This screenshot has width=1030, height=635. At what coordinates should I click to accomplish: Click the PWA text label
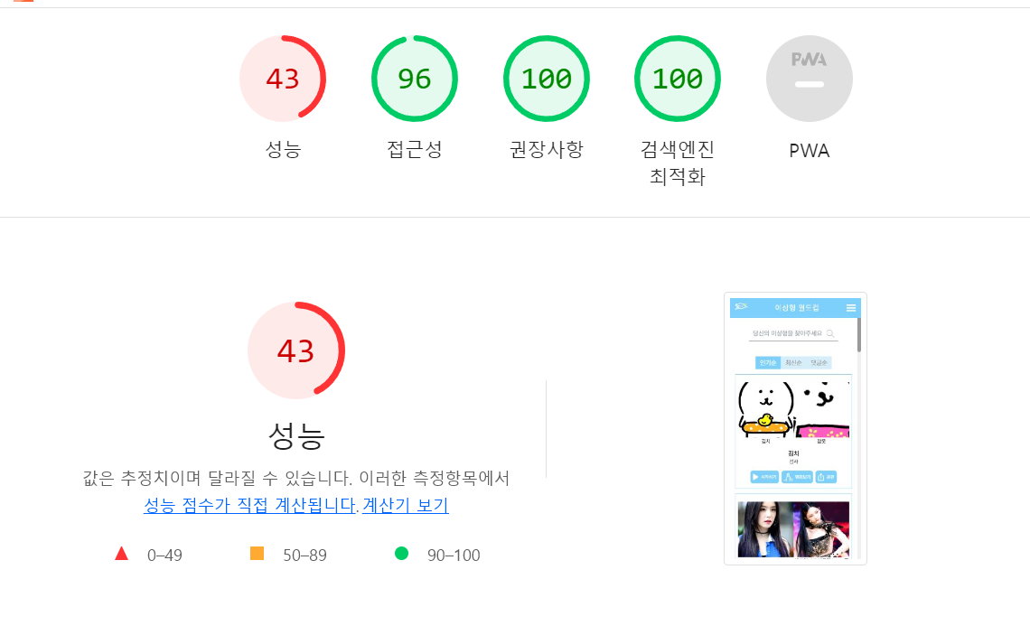(810, 151)
